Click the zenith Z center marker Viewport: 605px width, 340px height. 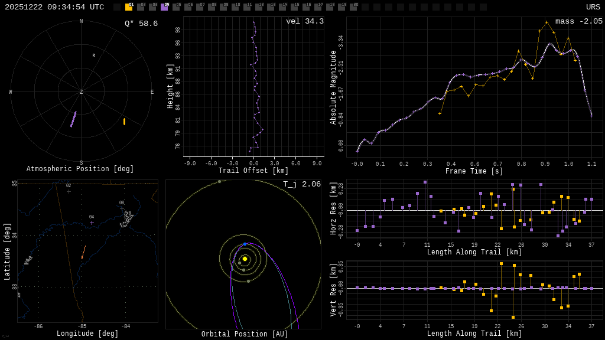click(x=82, y=92)
